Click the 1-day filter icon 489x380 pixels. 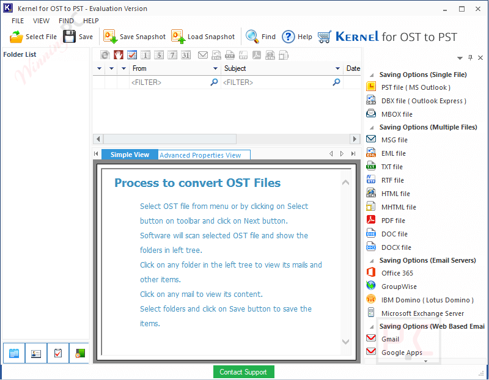click(x=145, y=55)
